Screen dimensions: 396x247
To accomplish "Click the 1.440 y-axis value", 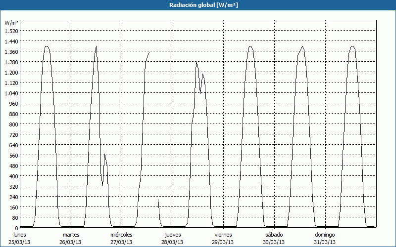I will [x=11, y=41].
